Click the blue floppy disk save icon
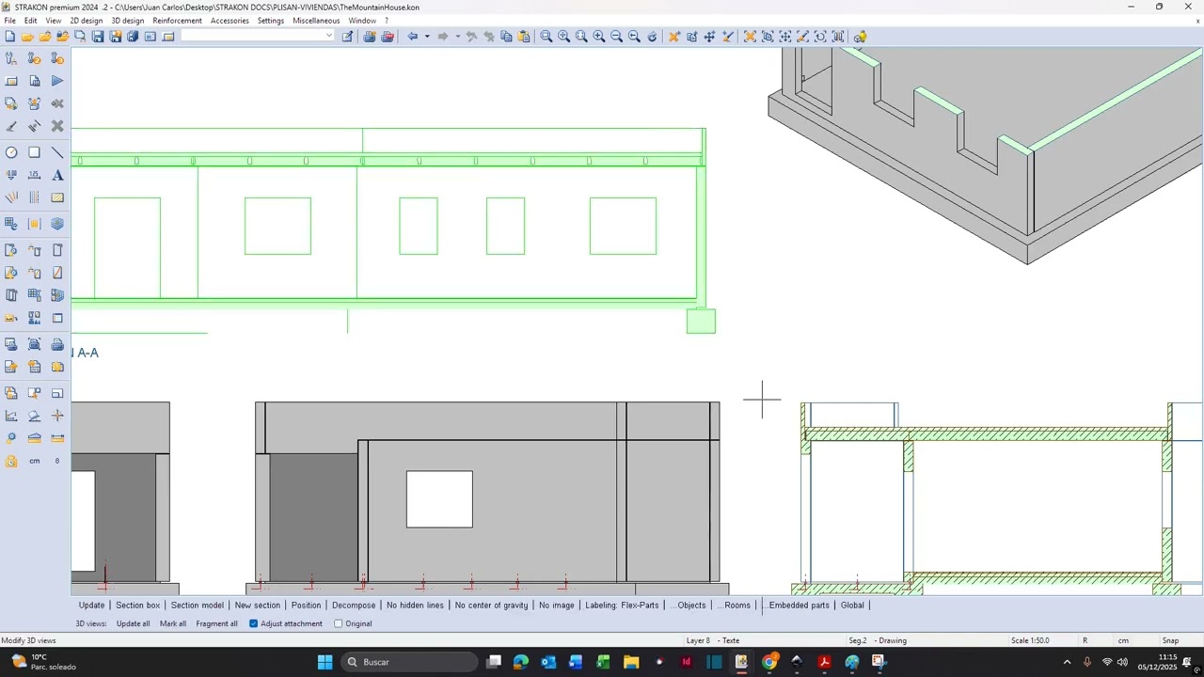Viewport: 1204px width, 677px height. point(98,37)
